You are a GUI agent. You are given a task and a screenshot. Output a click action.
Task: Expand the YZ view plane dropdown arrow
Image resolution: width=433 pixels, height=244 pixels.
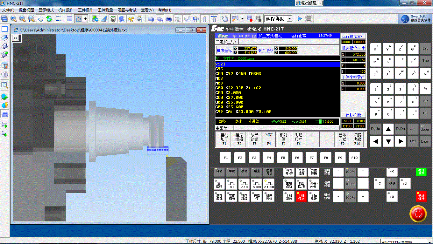(x=85, y=19)
